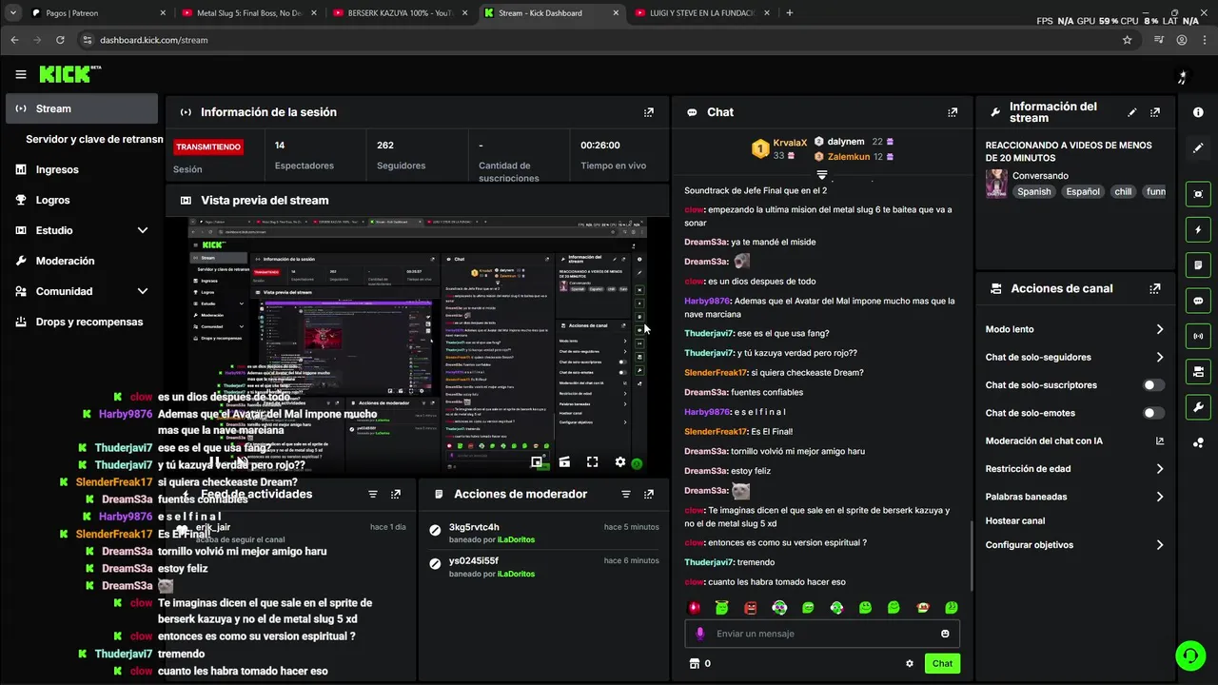The width and height of the screenshot is (1218, 685).
Task: Click the pencil edit icon in the right rail
Action: (x=1198, y=148)
